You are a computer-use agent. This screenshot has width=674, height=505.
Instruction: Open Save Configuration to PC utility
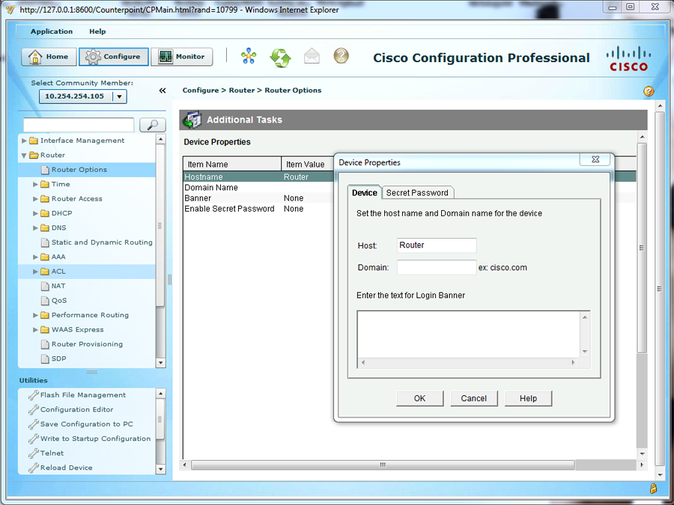pyautogui.click(x=86, y=424)
